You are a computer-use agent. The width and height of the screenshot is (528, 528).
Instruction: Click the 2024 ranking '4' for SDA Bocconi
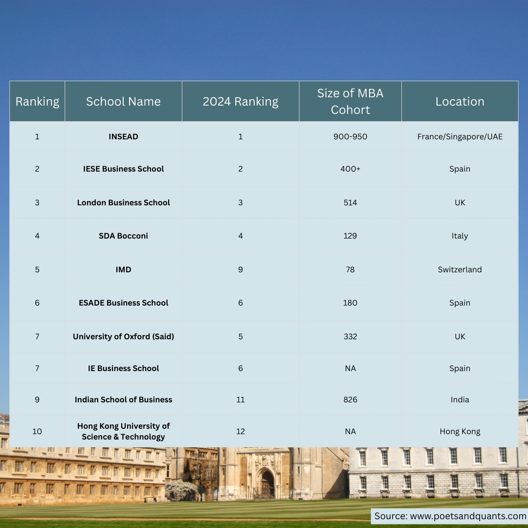(x=241, y=236)
